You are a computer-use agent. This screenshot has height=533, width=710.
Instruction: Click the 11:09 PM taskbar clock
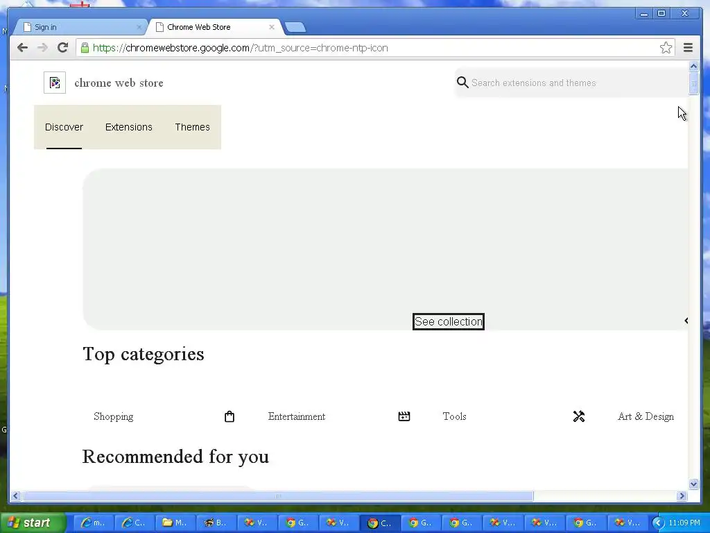click(x=684, y=523)
